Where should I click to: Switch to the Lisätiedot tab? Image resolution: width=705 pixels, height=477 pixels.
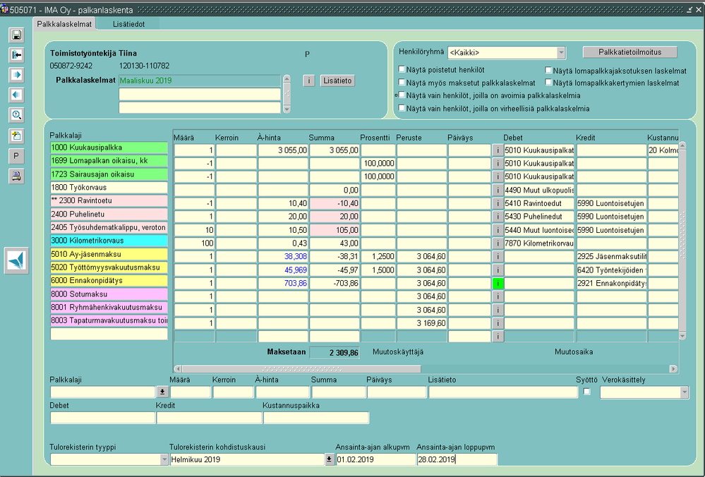tap(128, 24)
